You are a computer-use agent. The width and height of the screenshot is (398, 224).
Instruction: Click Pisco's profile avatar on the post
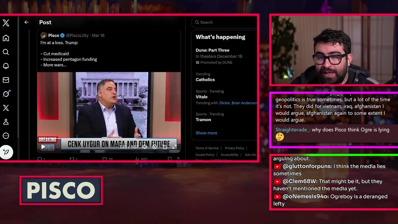(44, 35)
